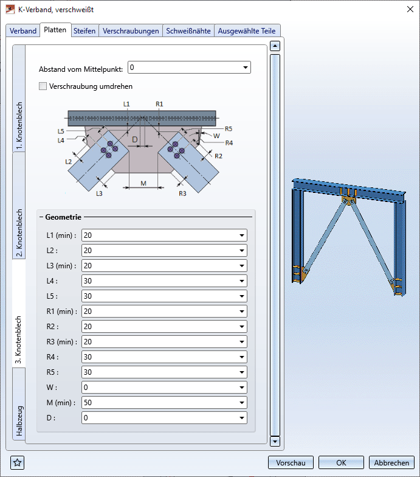Collapse the Geometrie group section
The width and height of the screenshot is (420, 477).
tap(41, 217)
